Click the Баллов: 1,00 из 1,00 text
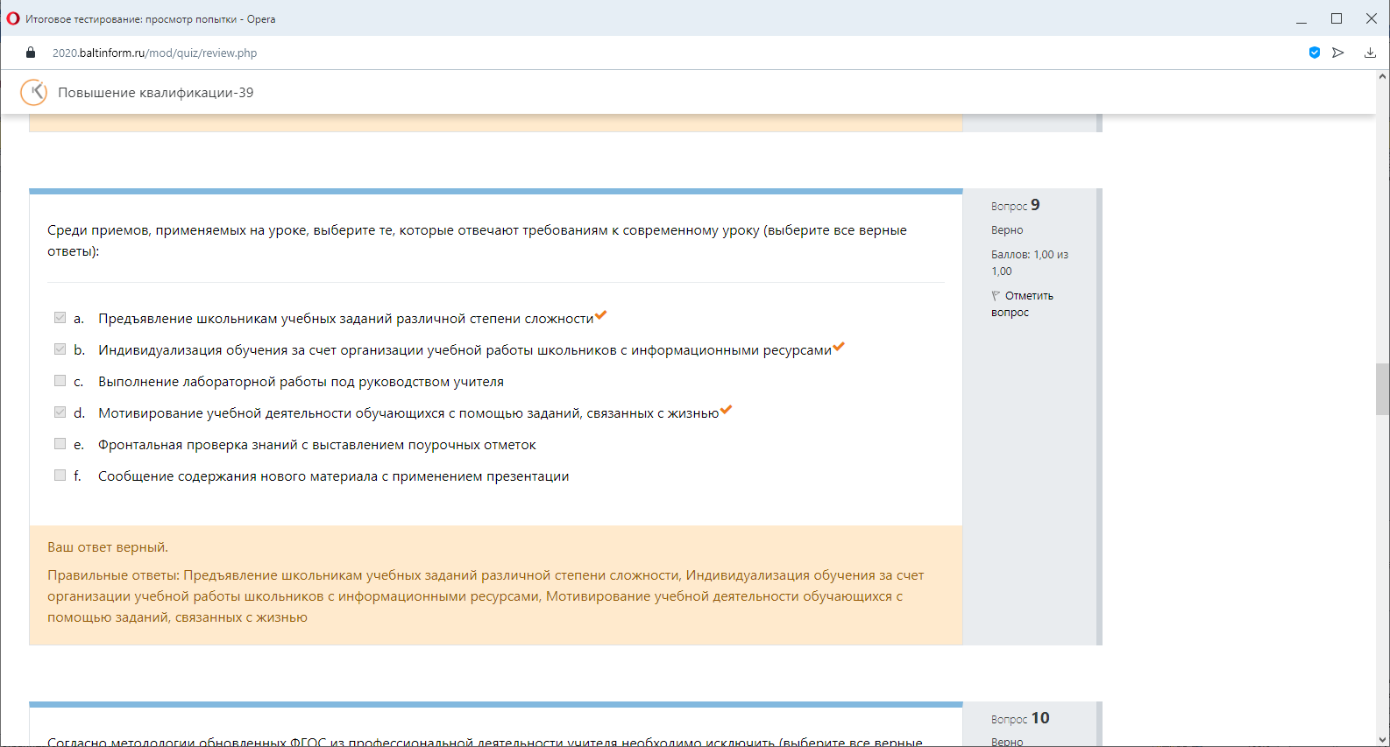Screen dimensions: 1390x747 [x=1030, y=263]
